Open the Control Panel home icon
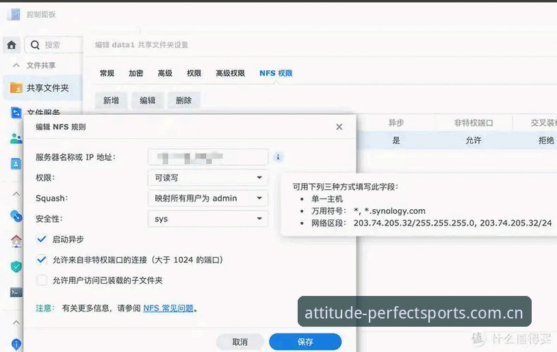 pyautogui.click(x=12, y=45)
